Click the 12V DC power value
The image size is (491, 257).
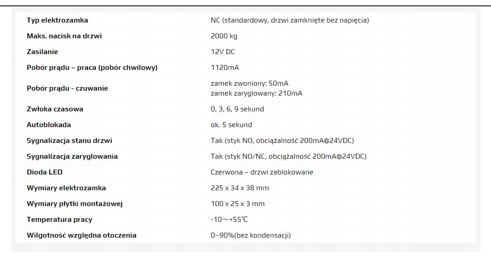pyautogui.click(x=223, y=52)
